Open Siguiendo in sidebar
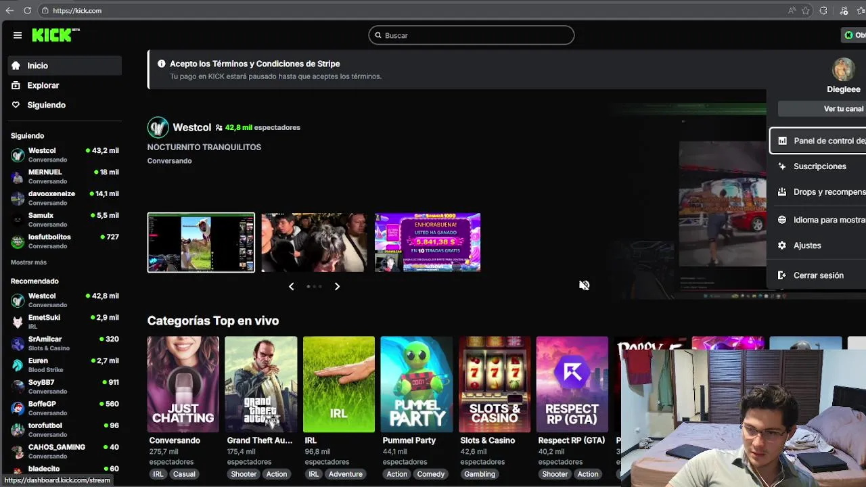This screenshot has height=487, width=866. 65,105
